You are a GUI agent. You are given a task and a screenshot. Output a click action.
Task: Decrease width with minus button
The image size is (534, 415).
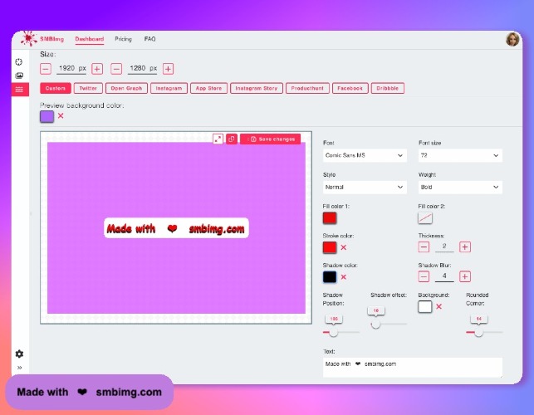point(46,69)
